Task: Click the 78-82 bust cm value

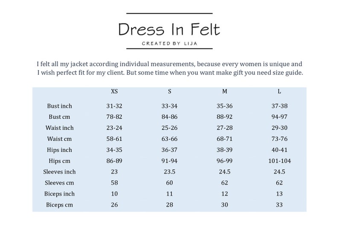Action: point(114,117)
